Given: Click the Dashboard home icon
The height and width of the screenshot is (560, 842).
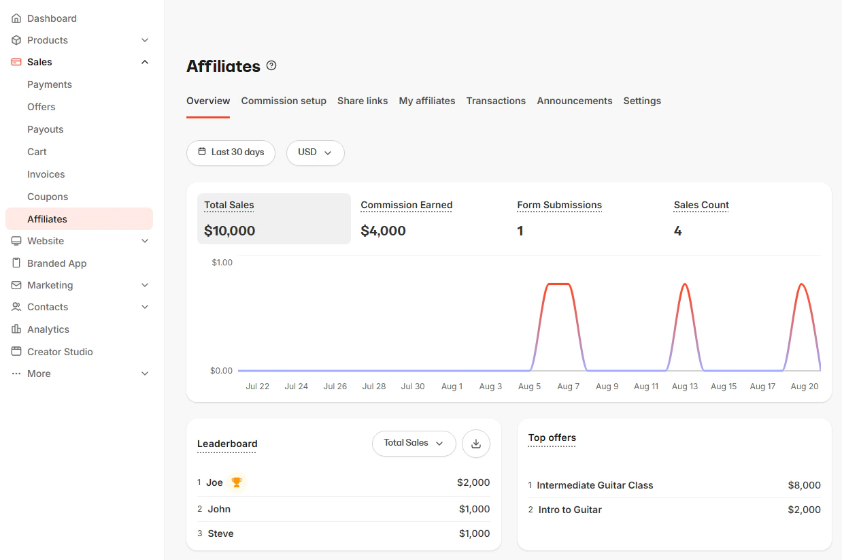Looking at the screenshot, I should point(16,18).
